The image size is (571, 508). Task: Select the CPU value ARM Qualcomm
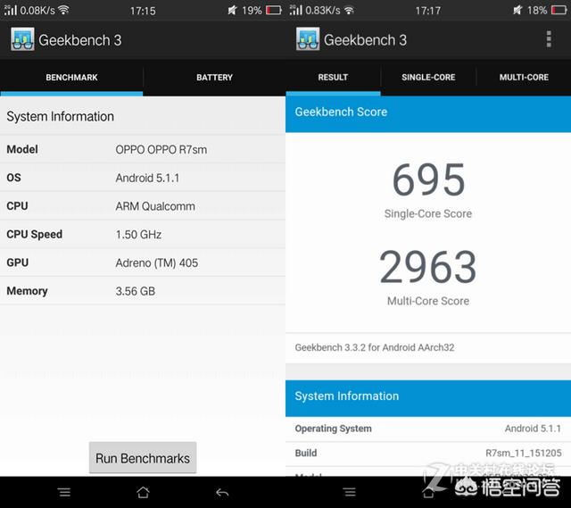click(155, 206)
